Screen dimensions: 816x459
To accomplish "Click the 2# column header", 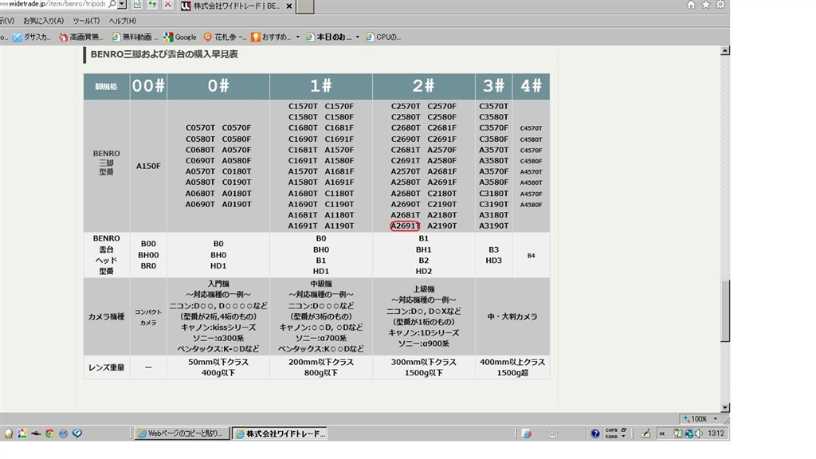I will 424,86.
